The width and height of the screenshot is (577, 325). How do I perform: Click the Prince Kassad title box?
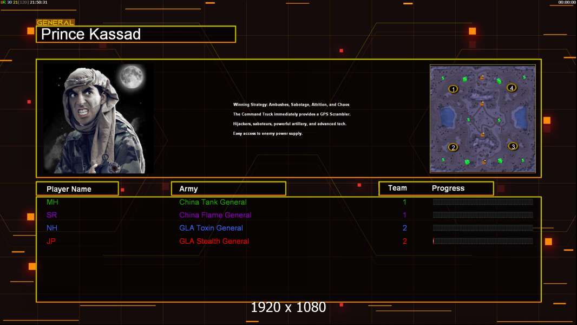tap(136, 34)
